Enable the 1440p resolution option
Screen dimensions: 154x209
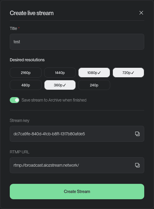tap(60, 73)
